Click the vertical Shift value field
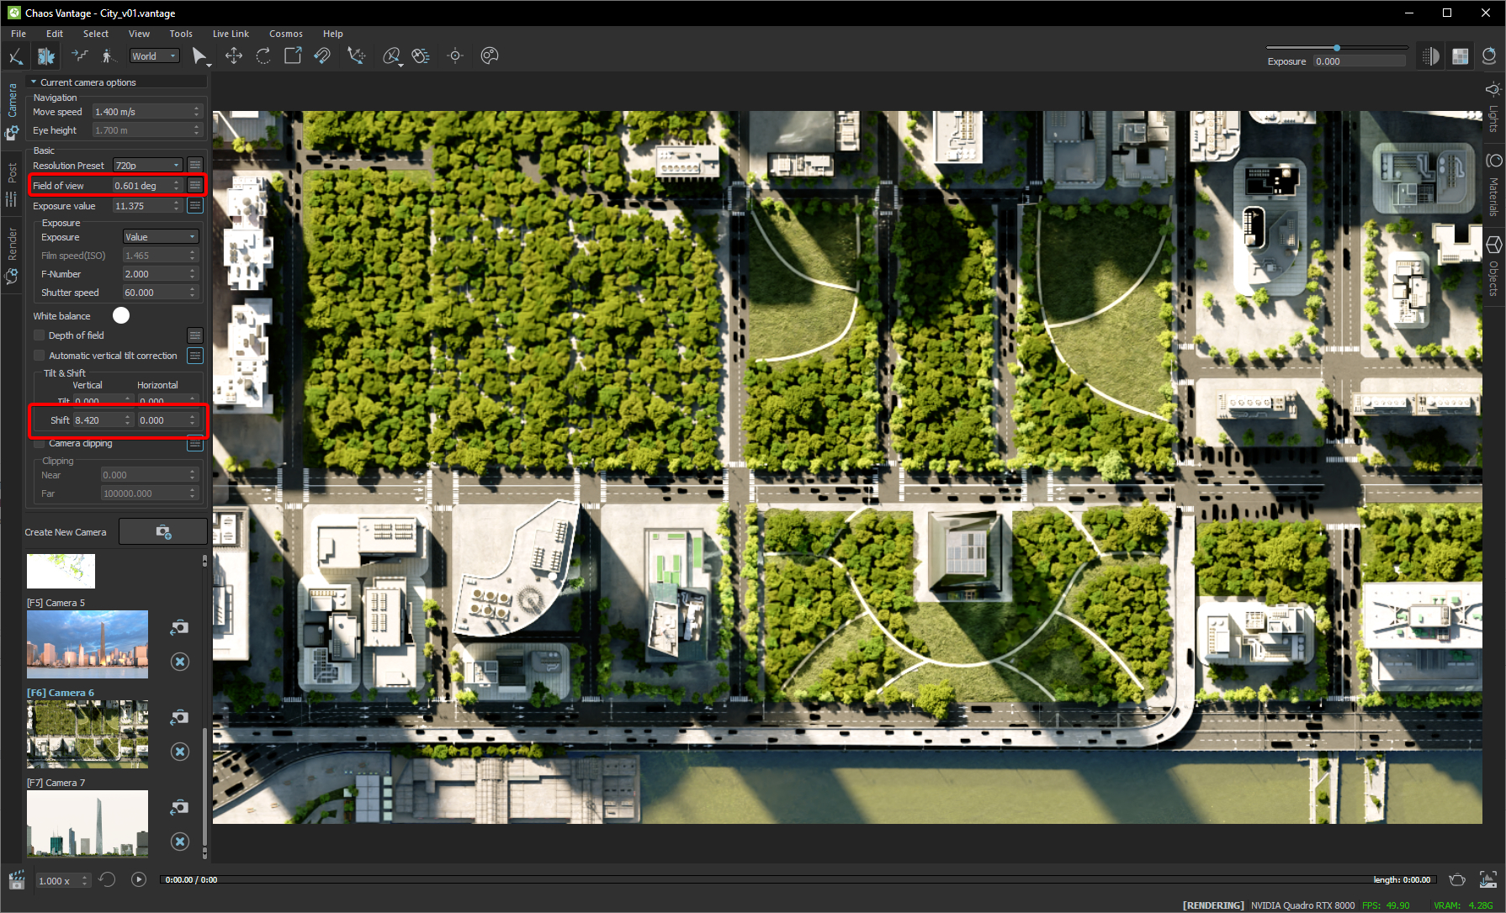 103,420
